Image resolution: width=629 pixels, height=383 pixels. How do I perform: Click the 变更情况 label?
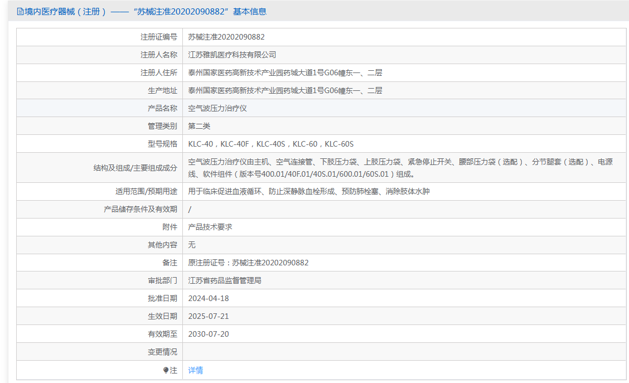tap(162, 352)
